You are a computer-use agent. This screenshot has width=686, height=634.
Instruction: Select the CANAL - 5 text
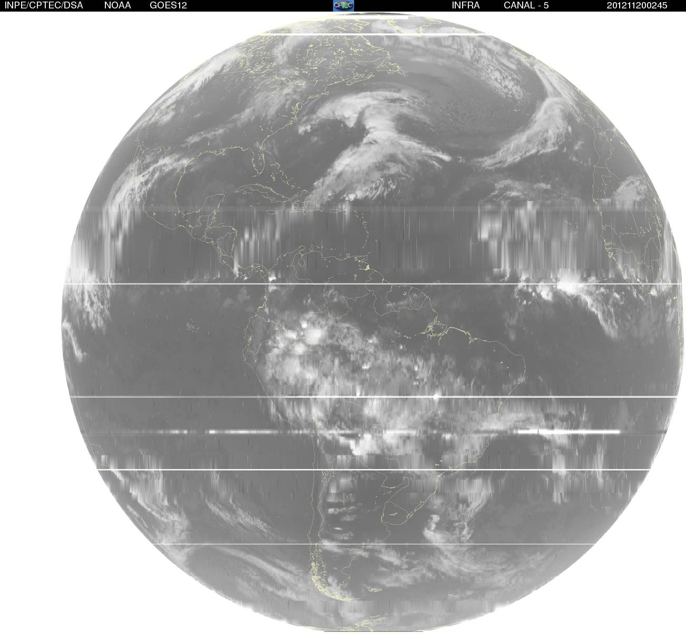pos(526,5)
